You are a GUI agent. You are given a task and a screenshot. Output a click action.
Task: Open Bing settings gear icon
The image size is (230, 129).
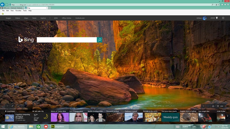coord(223,18)
